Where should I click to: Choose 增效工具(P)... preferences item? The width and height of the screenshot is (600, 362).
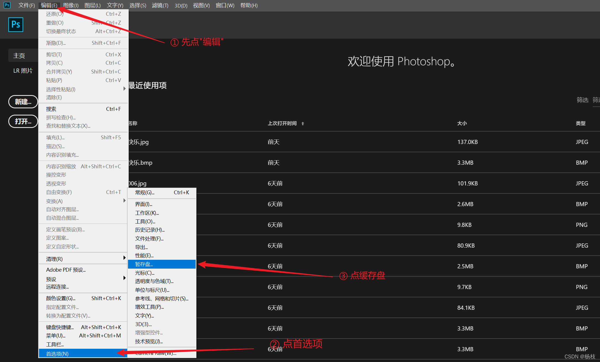coord(162,307)
